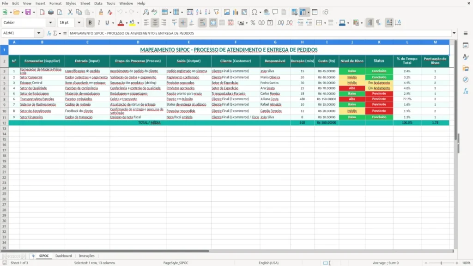473x266 pixels.
Task: Click in the formula input line
Action: click(x=260, y=33)
